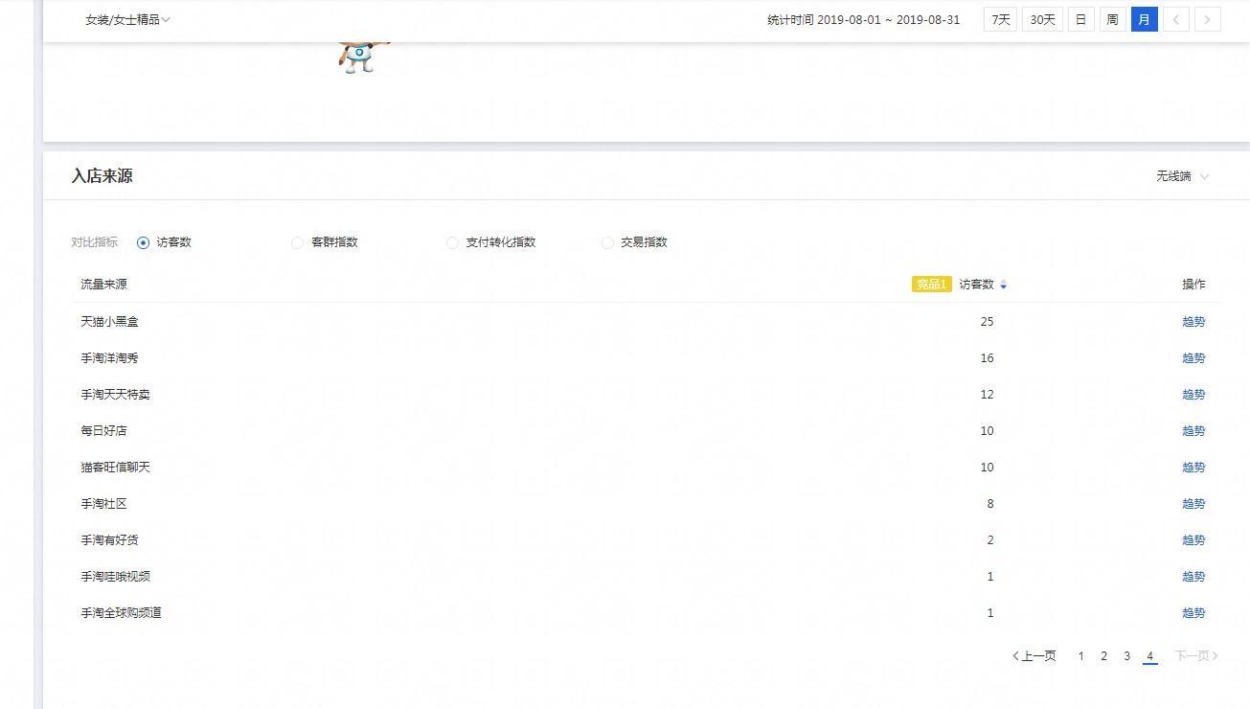This screenshot has height=709, width=1250.
Task: Click the 每日好店 source name
Action: pyautogui.click(x=103, y=431)
